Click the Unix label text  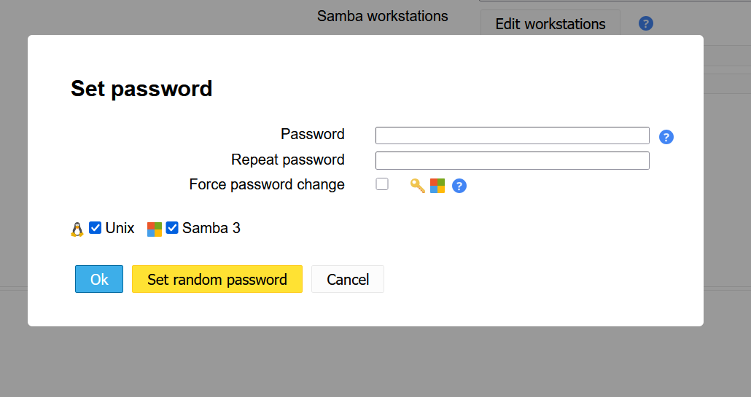click(120, 228)
